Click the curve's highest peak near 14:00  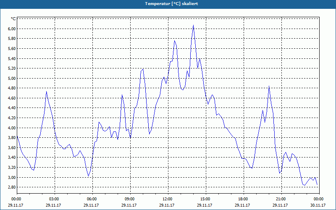tap(193, 25)
